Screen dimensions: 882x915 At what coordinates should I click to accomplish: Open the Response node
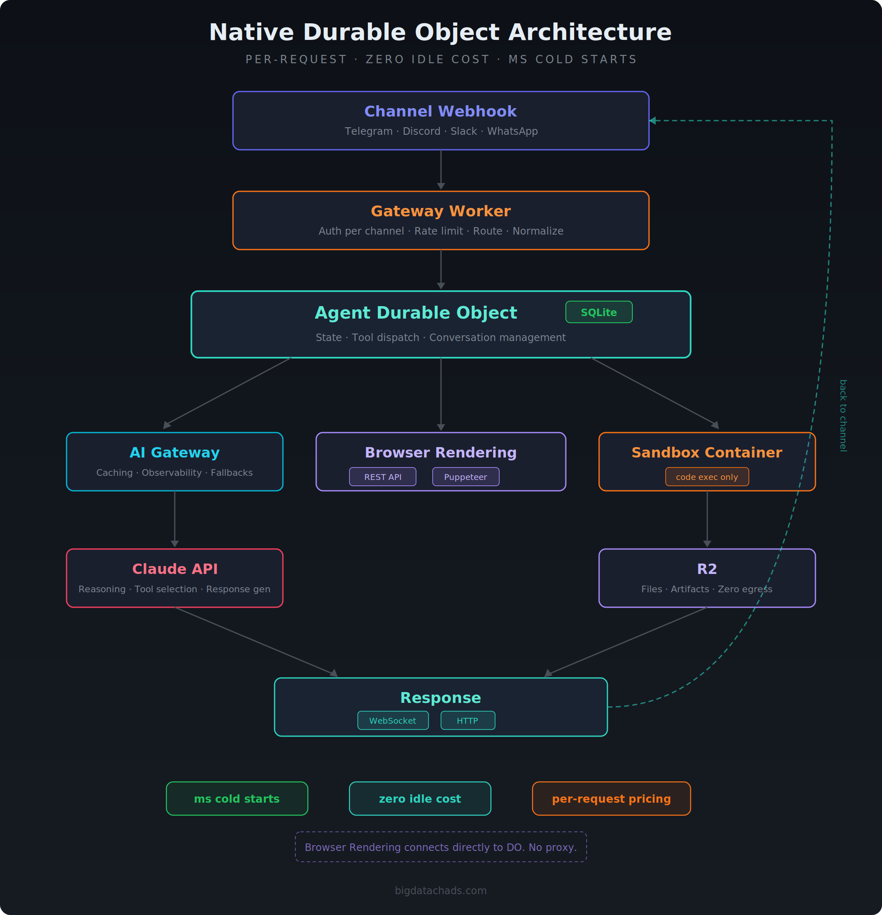440,698
